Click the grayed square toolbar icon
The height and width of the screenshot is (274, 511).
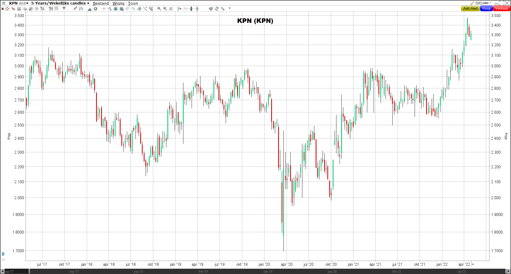point(56,9)
